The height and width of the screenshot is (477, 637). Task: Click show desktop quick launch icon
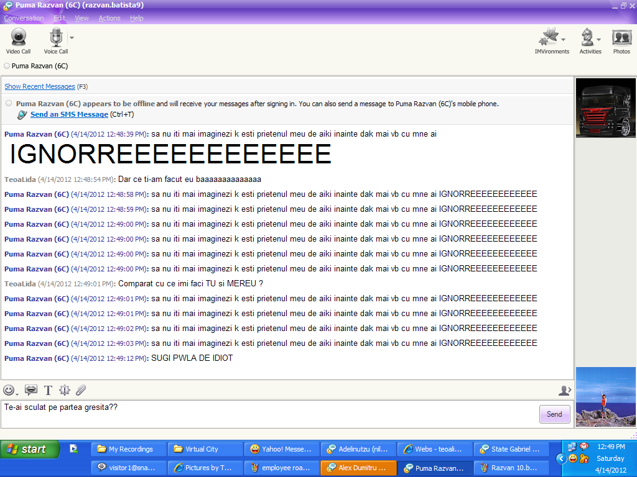[73, 448]
